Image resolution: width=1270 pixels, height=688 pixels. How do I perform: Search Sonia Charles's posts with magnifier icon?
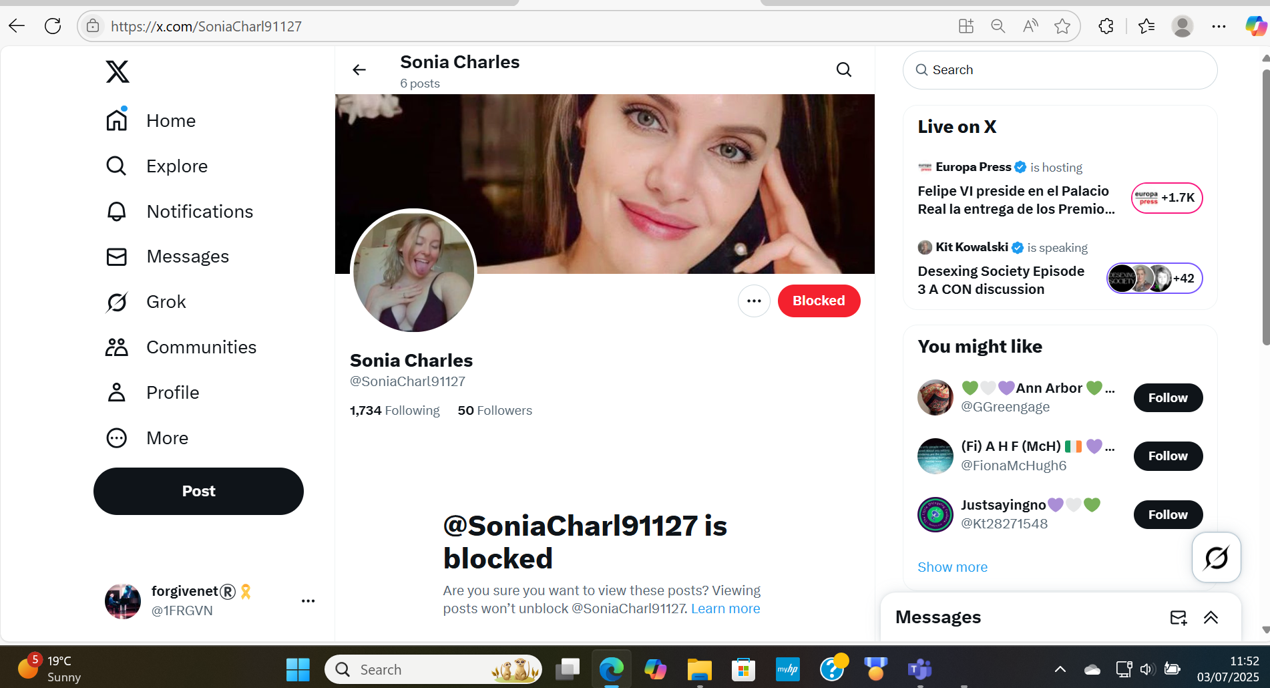point(844,70)
